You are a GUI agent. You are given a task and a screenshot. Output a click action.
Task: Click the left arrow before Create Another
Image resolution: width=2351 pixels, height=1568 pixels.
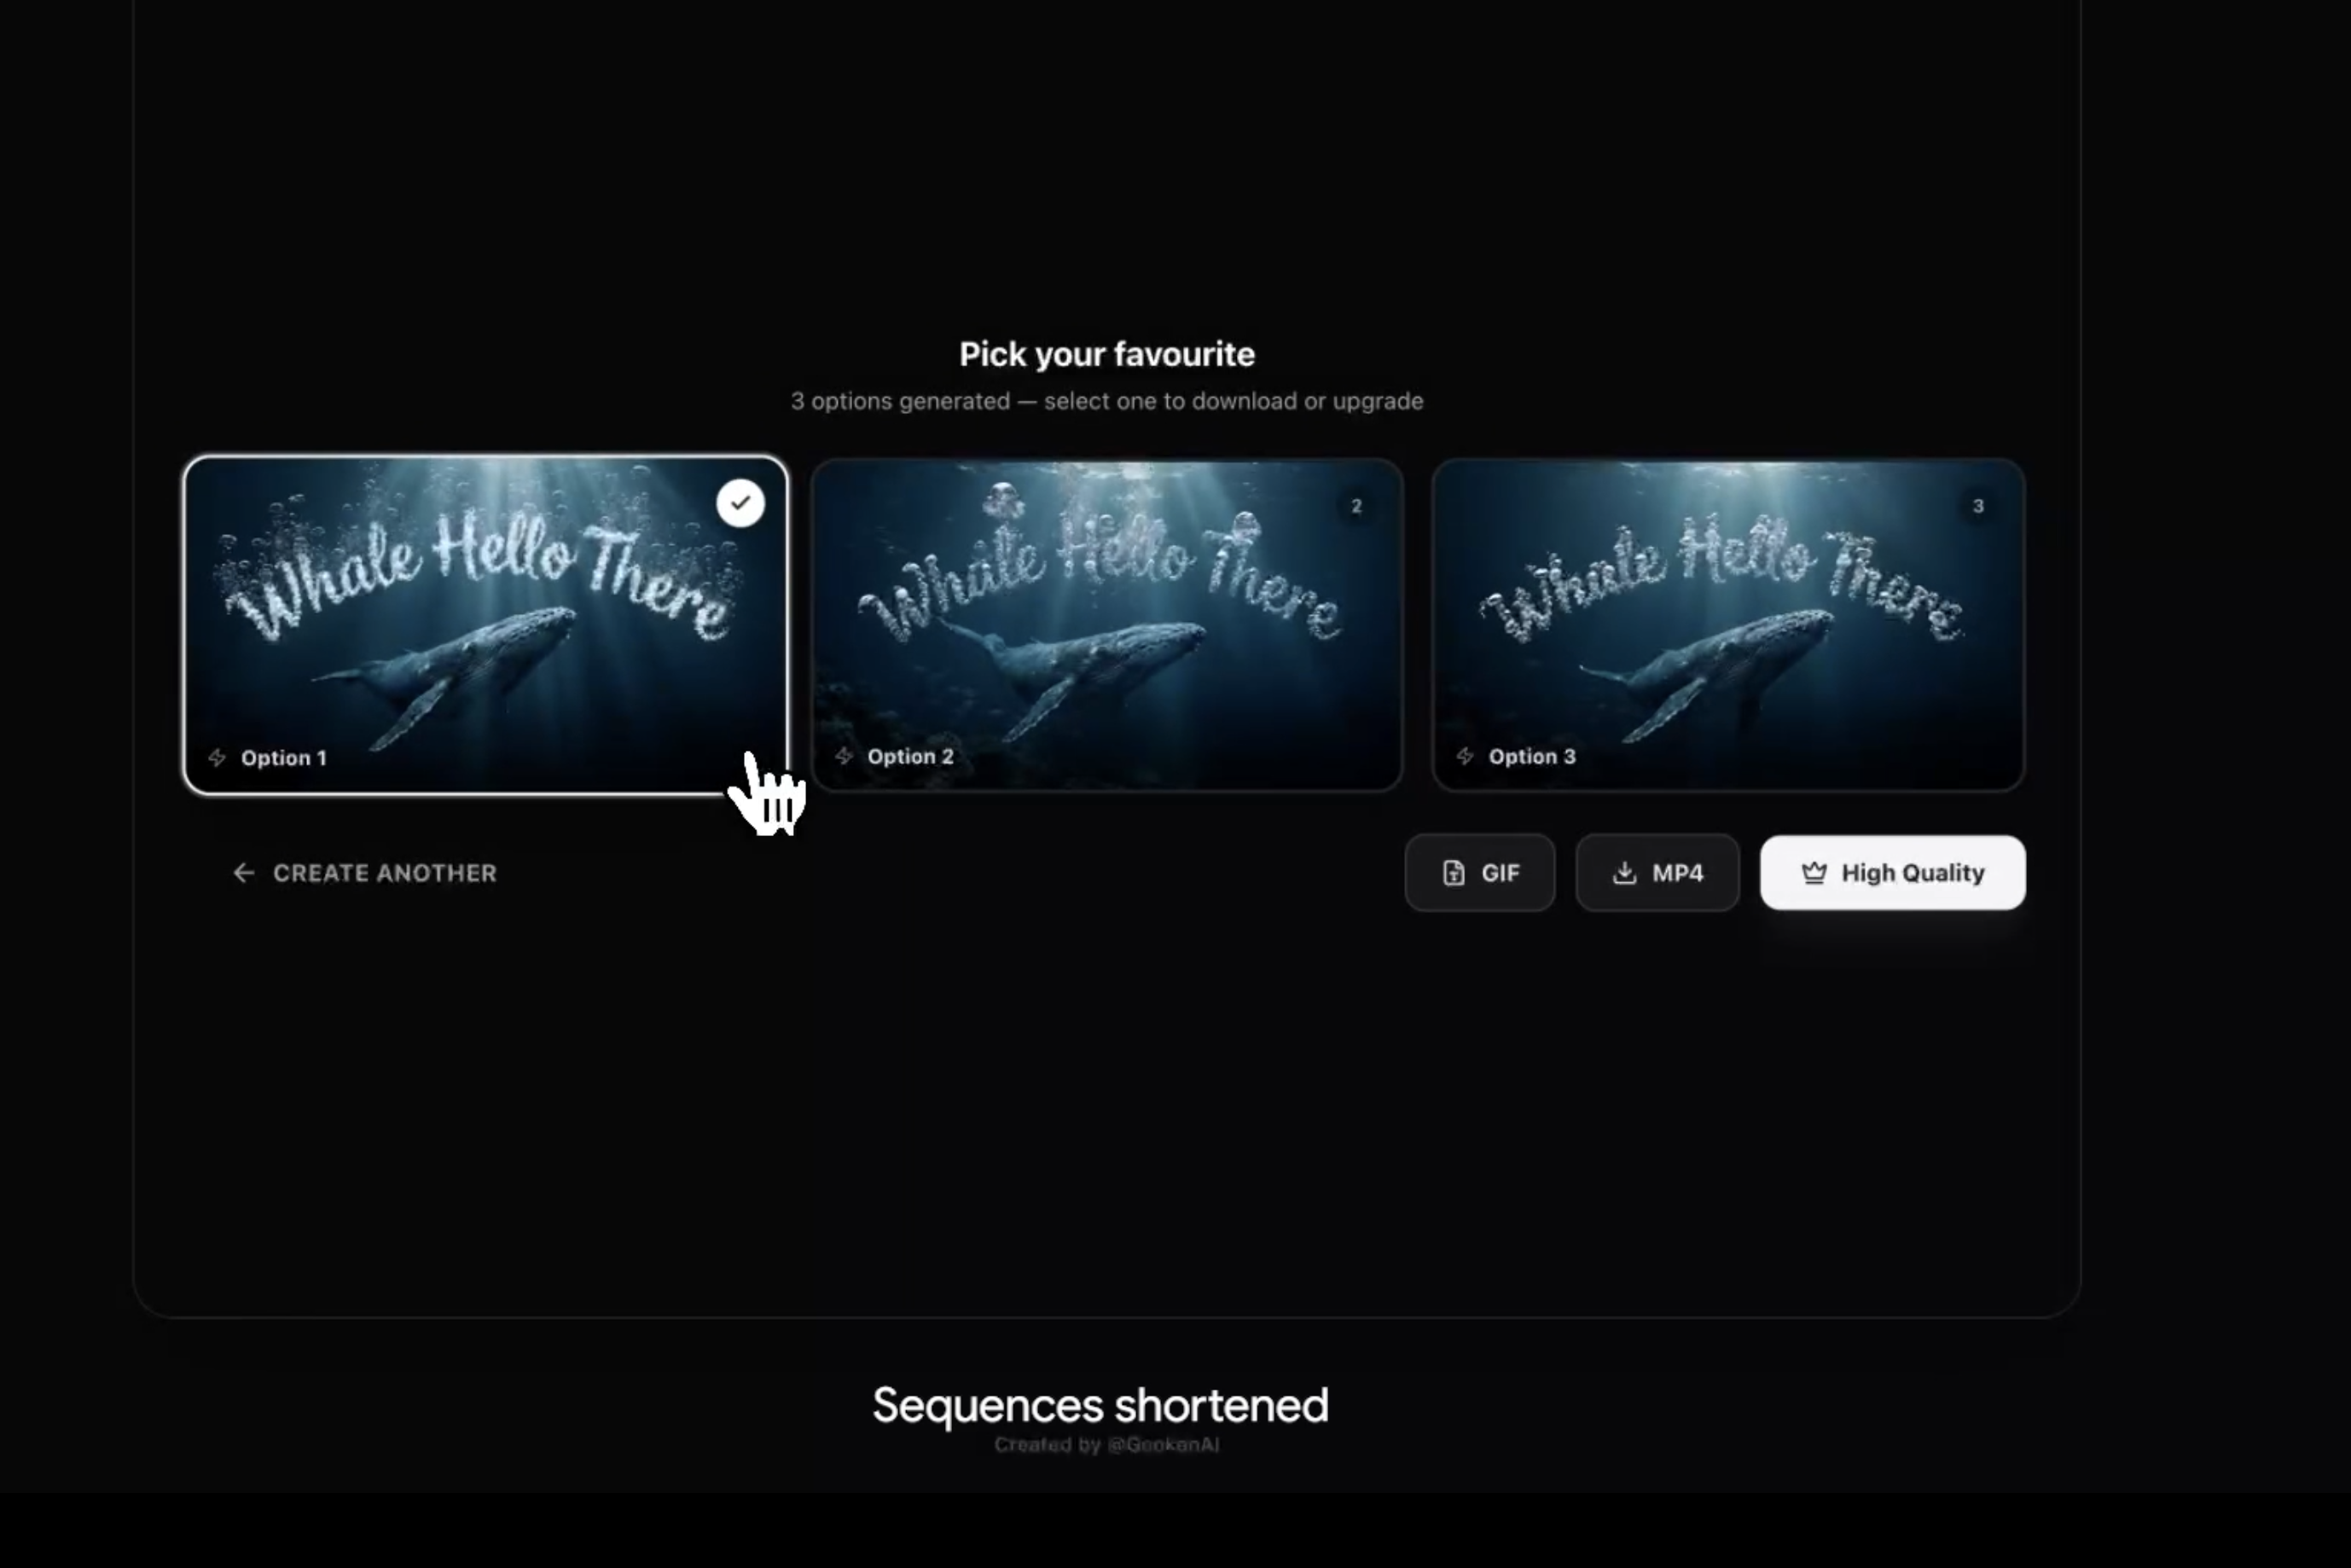pos(243,873)
